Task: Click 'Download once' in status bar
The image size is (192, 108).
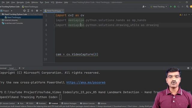Action: (x=120, y=106)
